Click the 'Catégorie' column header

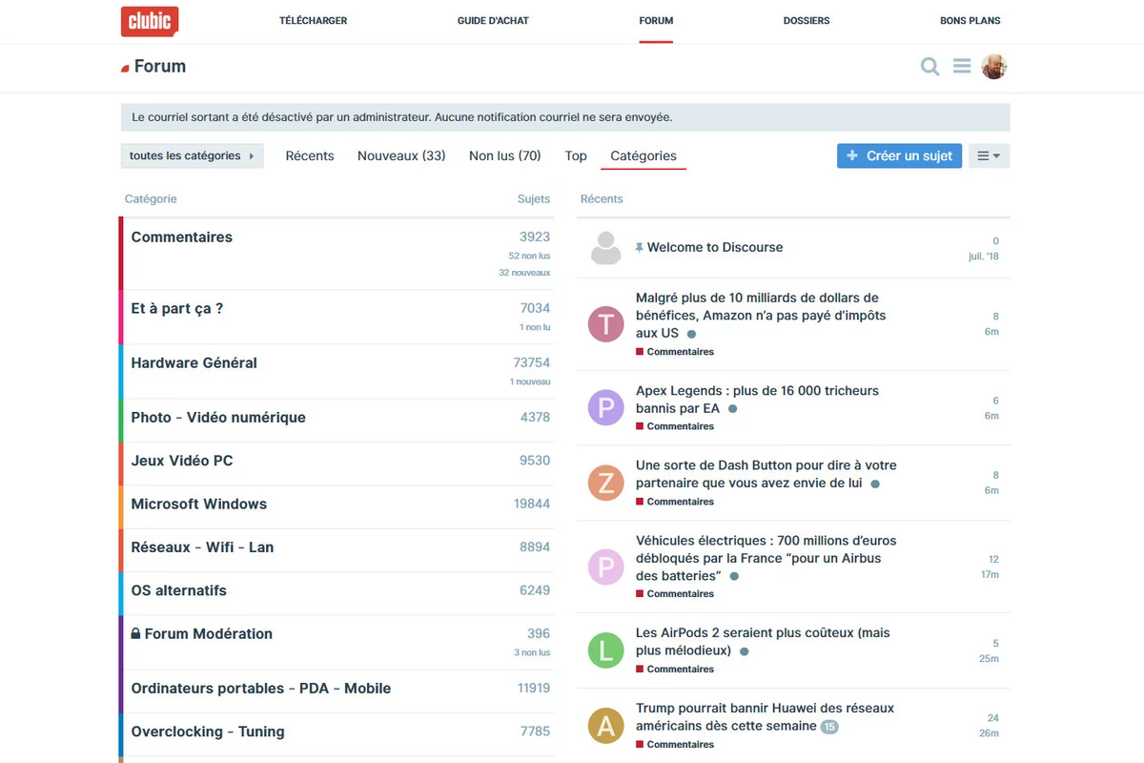point(151,199)
